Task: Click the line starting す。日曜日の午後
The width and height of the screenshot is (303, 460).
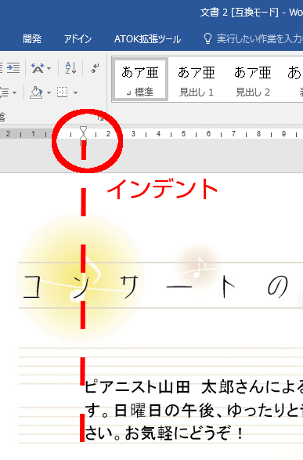Action: coord(193,410)
